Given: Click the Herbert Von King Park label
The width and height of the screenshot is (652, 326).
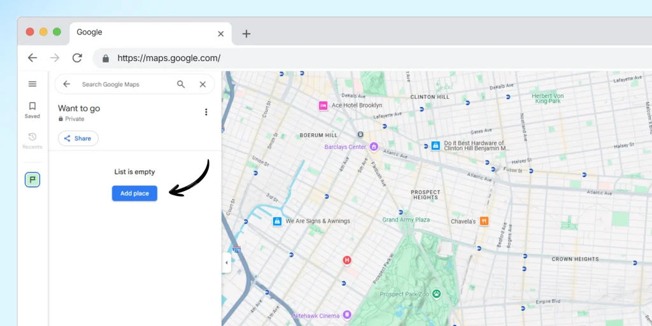Looking at the screenshot, I should pos(548,98).
